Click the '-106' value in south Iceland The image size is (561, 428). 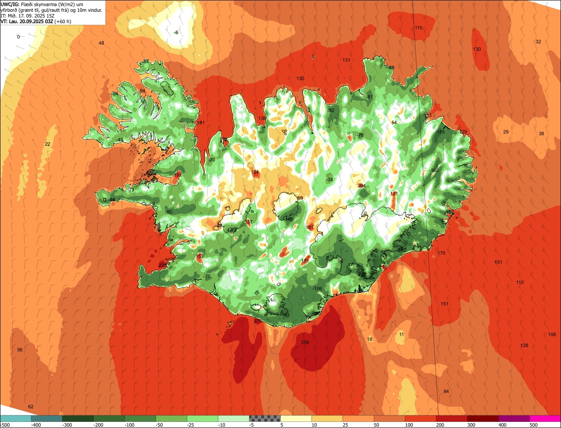click(317, 288)
